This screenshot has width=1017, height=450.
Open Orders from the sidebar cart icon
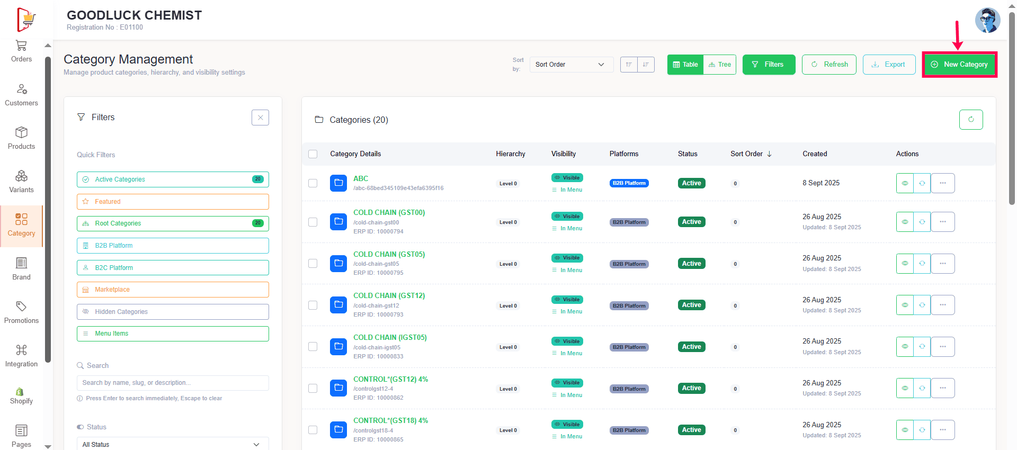tap(21, 46)
